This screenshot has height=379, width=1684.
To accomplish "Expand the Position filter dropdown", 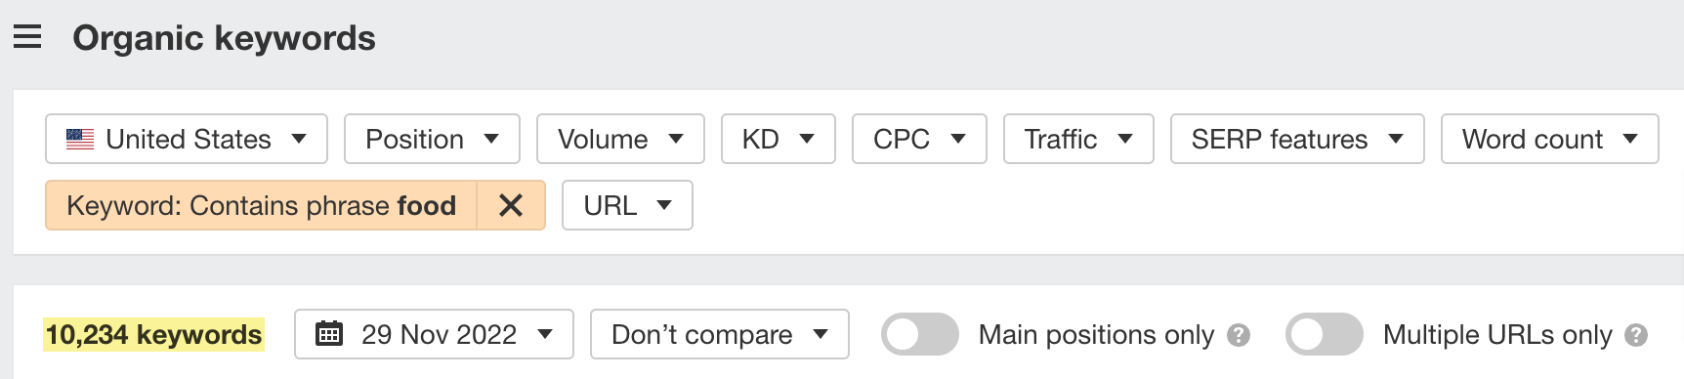I will (x=432, y=139).
